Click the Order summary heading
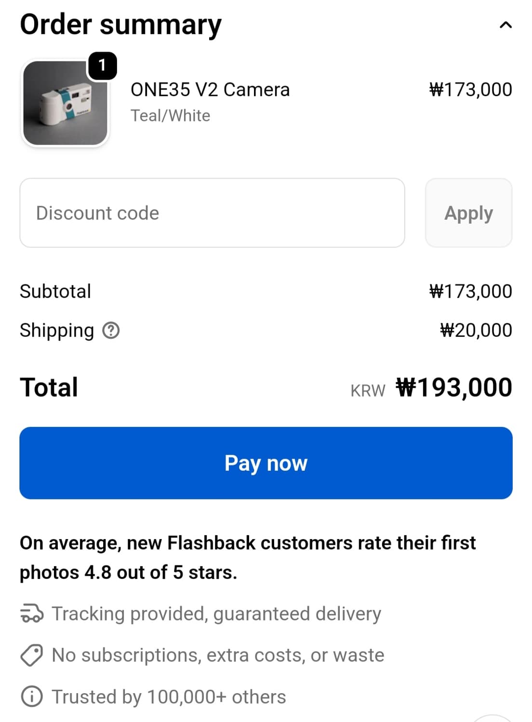The width and height of the screenshot is (532, 722). (x=120, y=24)
